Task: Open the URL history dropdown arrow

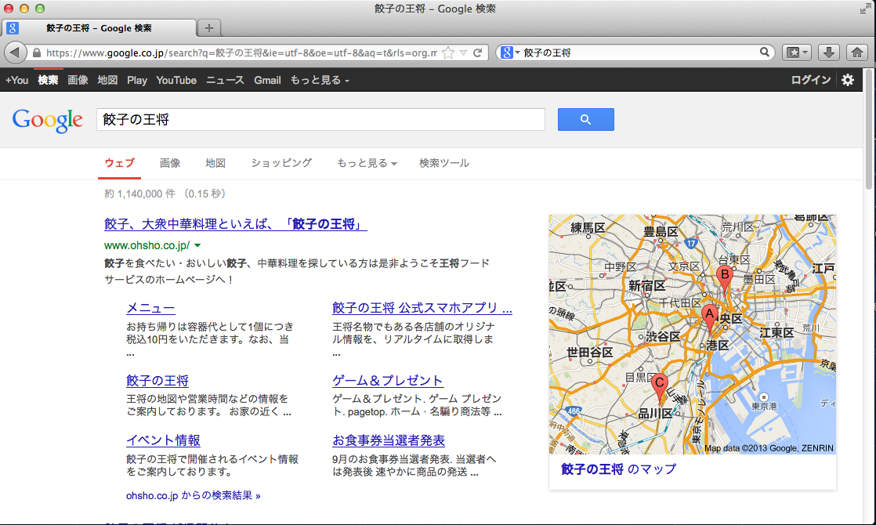Action: click(x=463, y=53)
